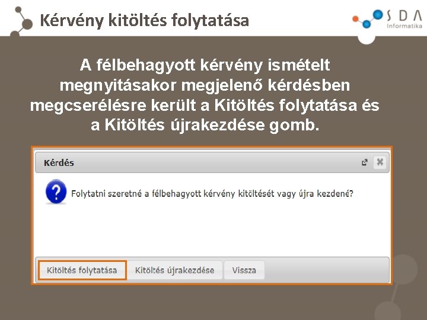Click the text 'Folytatni szeretné a félbehagyott kérvény kitöltését vagy újra kezdené?'
This screenshot has height=320, width=427.
212,194
